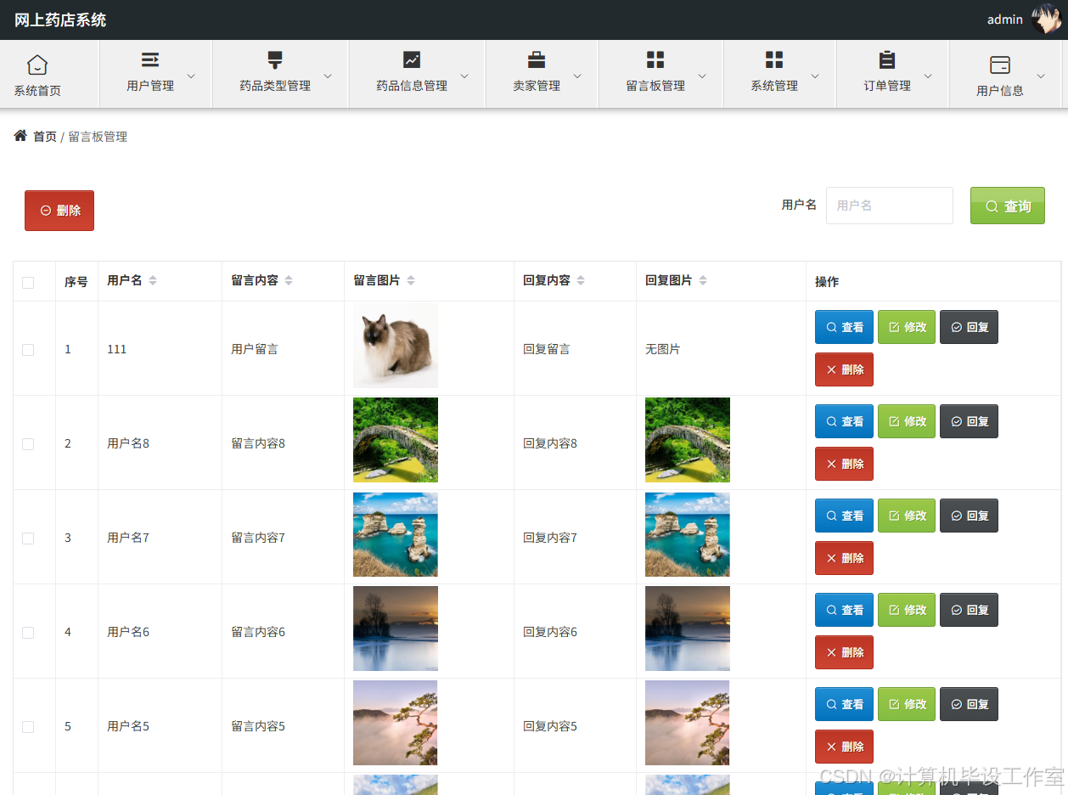
Task: Sort the 留言图片 column with its arrows
Action: [411, 280]
